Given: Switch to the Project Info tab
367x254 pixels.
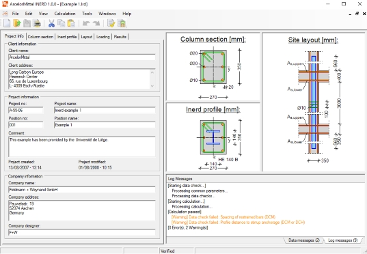Looking at the screenshot, I should pyautogui.click(x=14, y=36).
